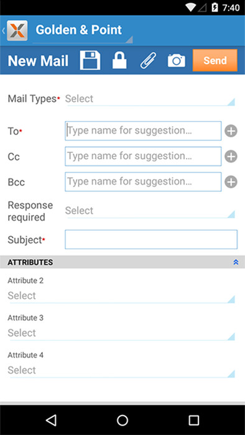Open the Response required dropdown

click(150, 211)
